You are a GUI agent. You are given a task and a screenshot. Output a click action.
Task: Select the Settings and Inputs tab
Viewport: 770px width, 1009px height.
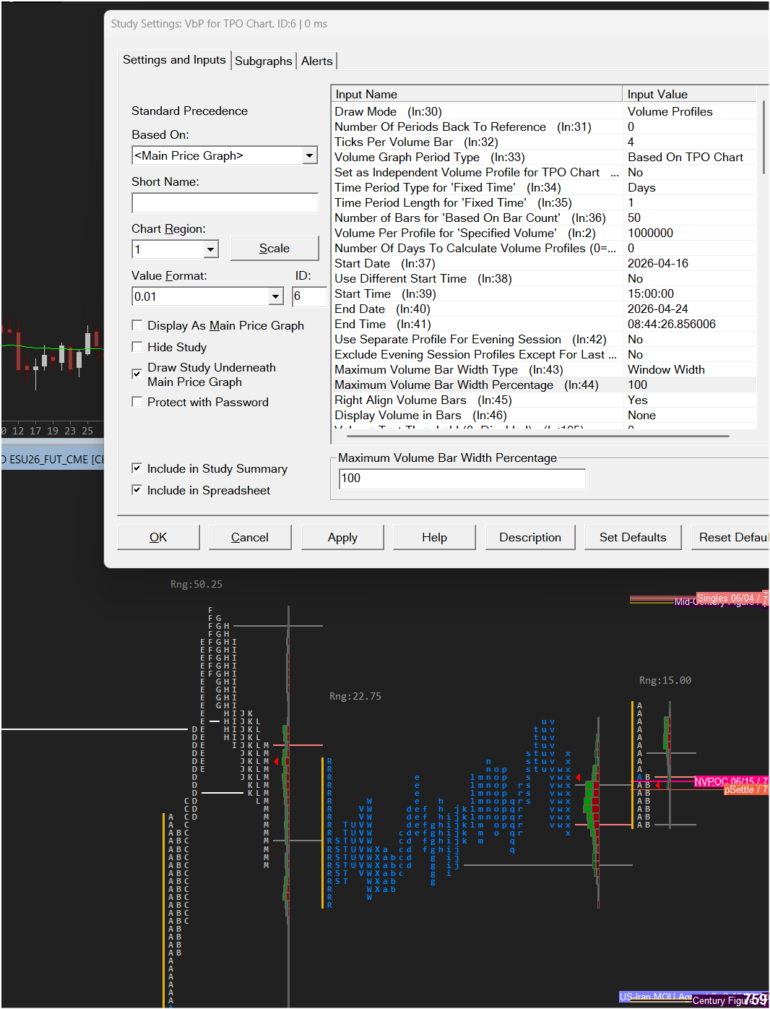[174, 60]
